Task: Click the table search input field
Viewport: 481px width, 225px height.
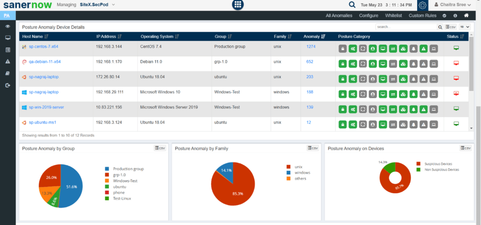Action: click(x=406, y=27)
